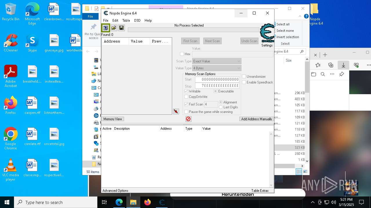Select the Alignment radio button
371x208 pixels.
[221, 102]
